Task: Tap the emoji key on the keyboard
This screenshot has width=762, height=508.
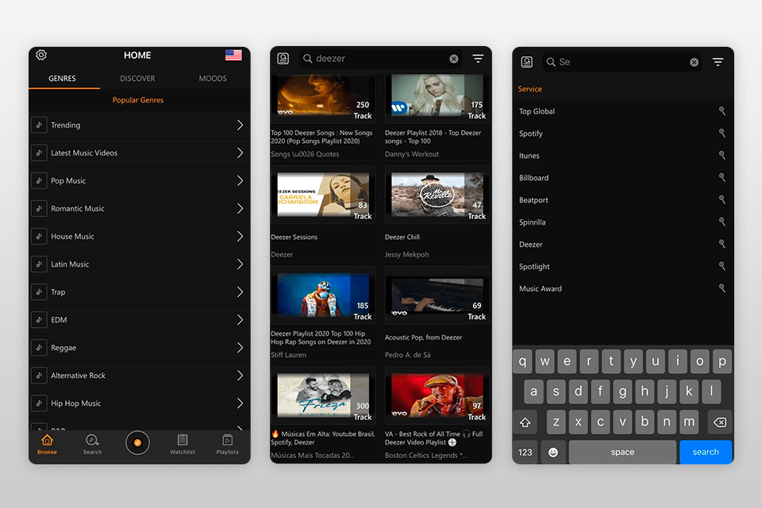Action: (x=553, y=452)
